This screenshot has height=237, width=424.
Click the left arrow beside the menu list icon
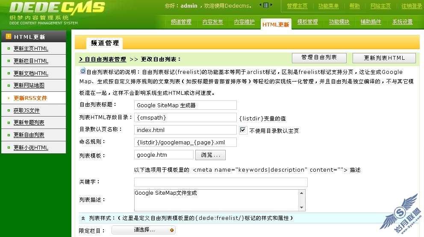(x=260, y=6)
